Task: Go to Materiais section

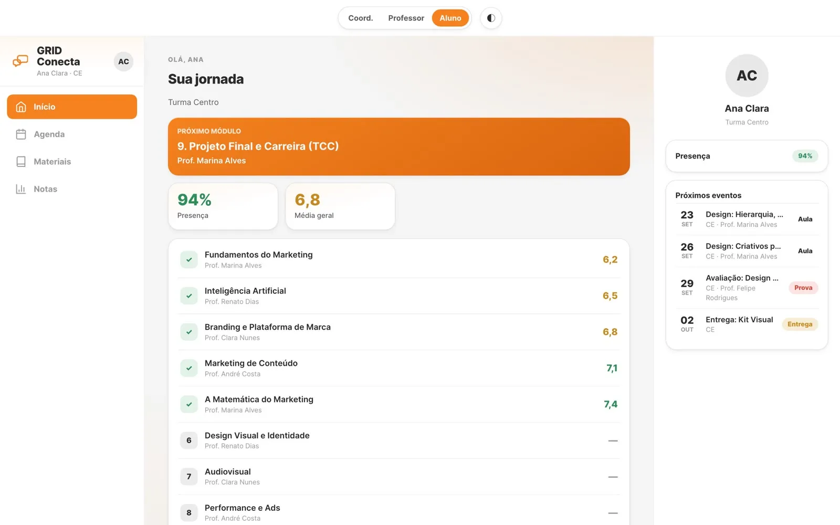Action: tap(72, 162)
